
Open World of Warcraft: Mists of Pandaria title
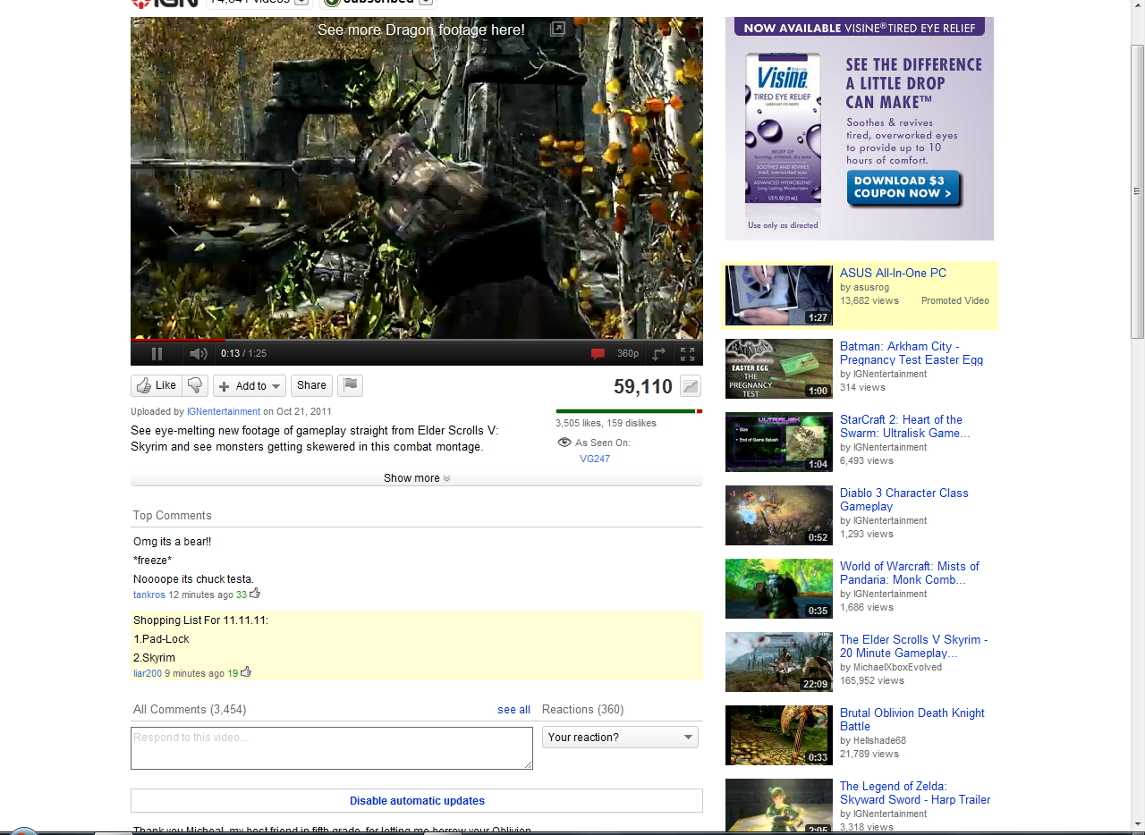coord(910,573)
